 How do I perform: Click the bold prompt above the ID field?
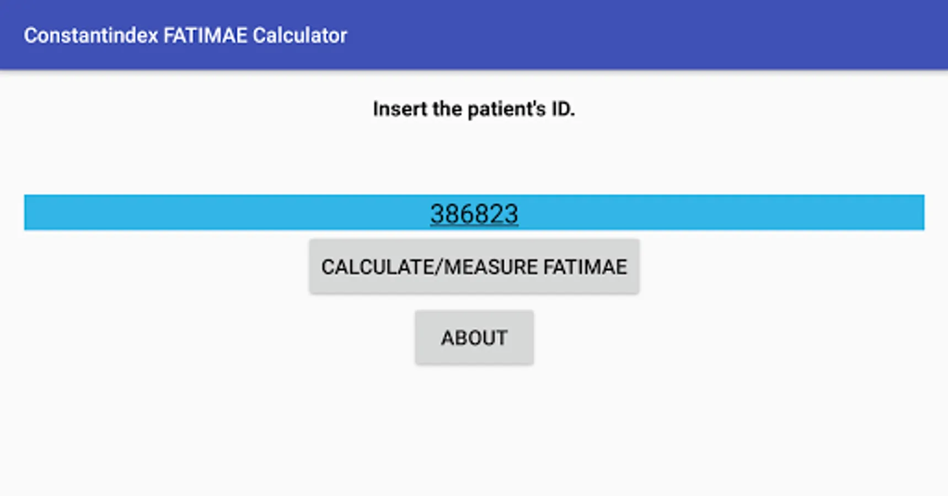coord(474,109)
